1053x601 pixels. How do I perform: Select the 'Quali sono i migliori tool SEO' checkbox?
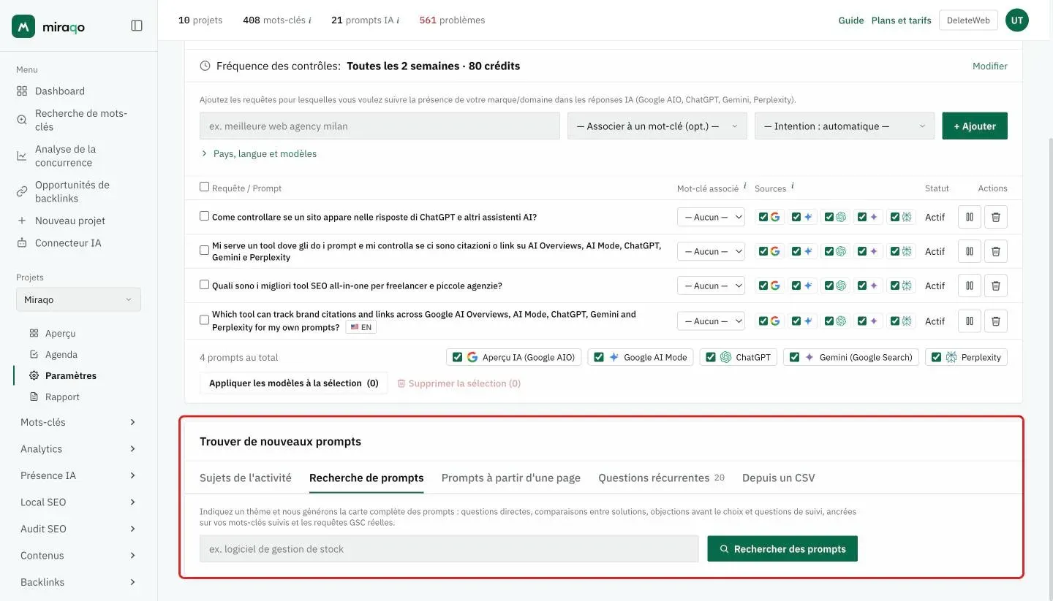tap(205, 285)
